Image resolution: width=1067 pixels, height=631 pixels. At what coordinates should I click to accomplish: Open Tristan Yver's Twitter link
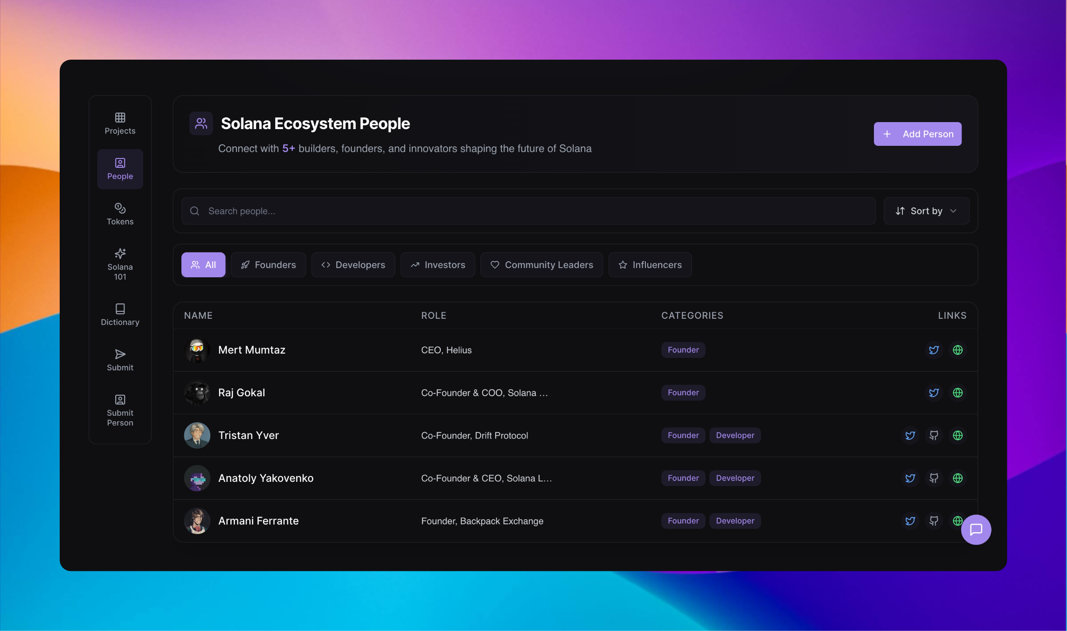tap(910, 435)
